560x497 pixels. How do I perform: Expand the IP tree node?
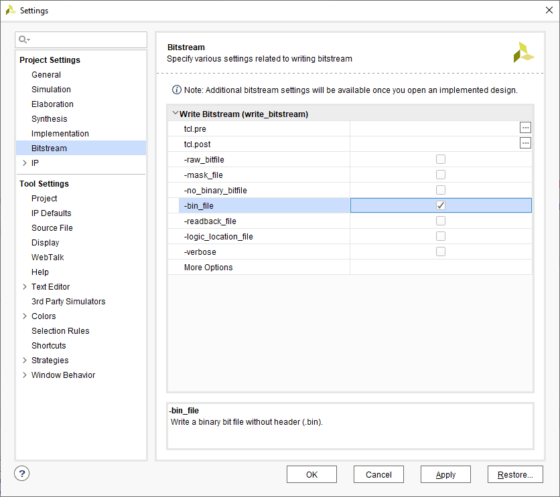[x=25, y=163]
